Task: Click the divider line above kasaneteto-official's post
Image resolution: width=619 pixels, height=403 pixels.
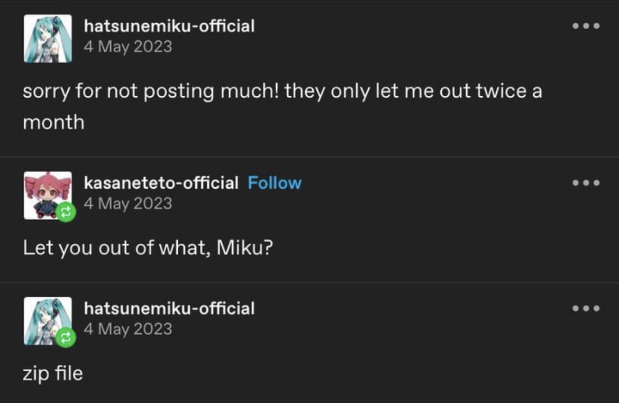Action: pyautogui.click(x=309, y=157)
